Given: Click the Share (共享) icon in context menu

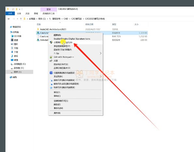Looking at the screenshot, I should point(51,61).
